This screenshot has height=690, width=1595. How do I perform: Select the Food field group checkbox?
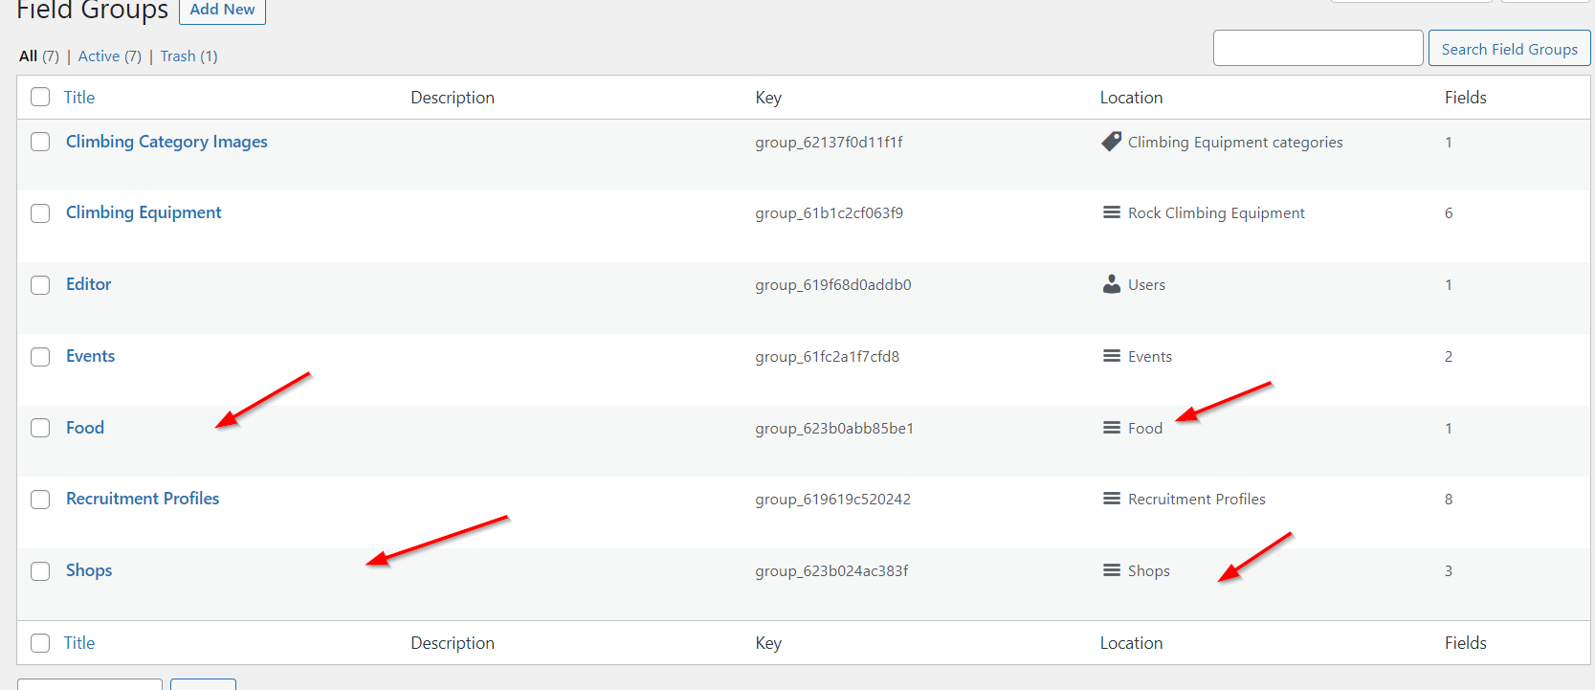40,428
